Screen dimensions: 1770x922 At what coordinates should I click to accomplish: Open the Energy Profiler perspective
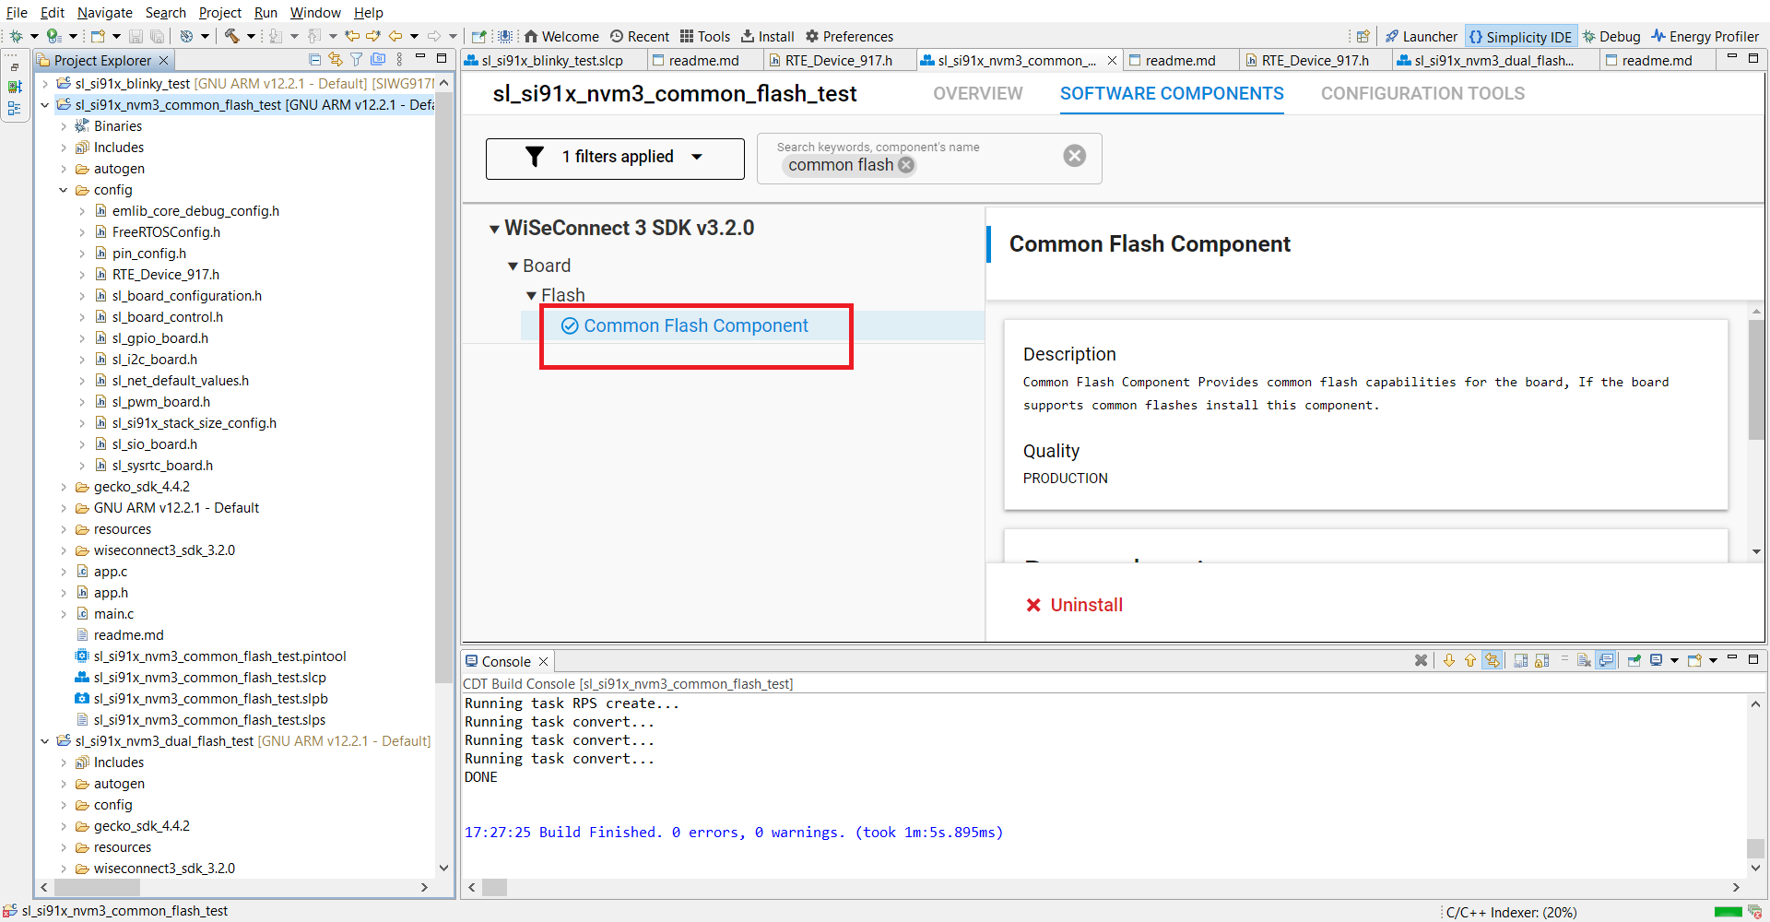click(x=1705, y=36)
